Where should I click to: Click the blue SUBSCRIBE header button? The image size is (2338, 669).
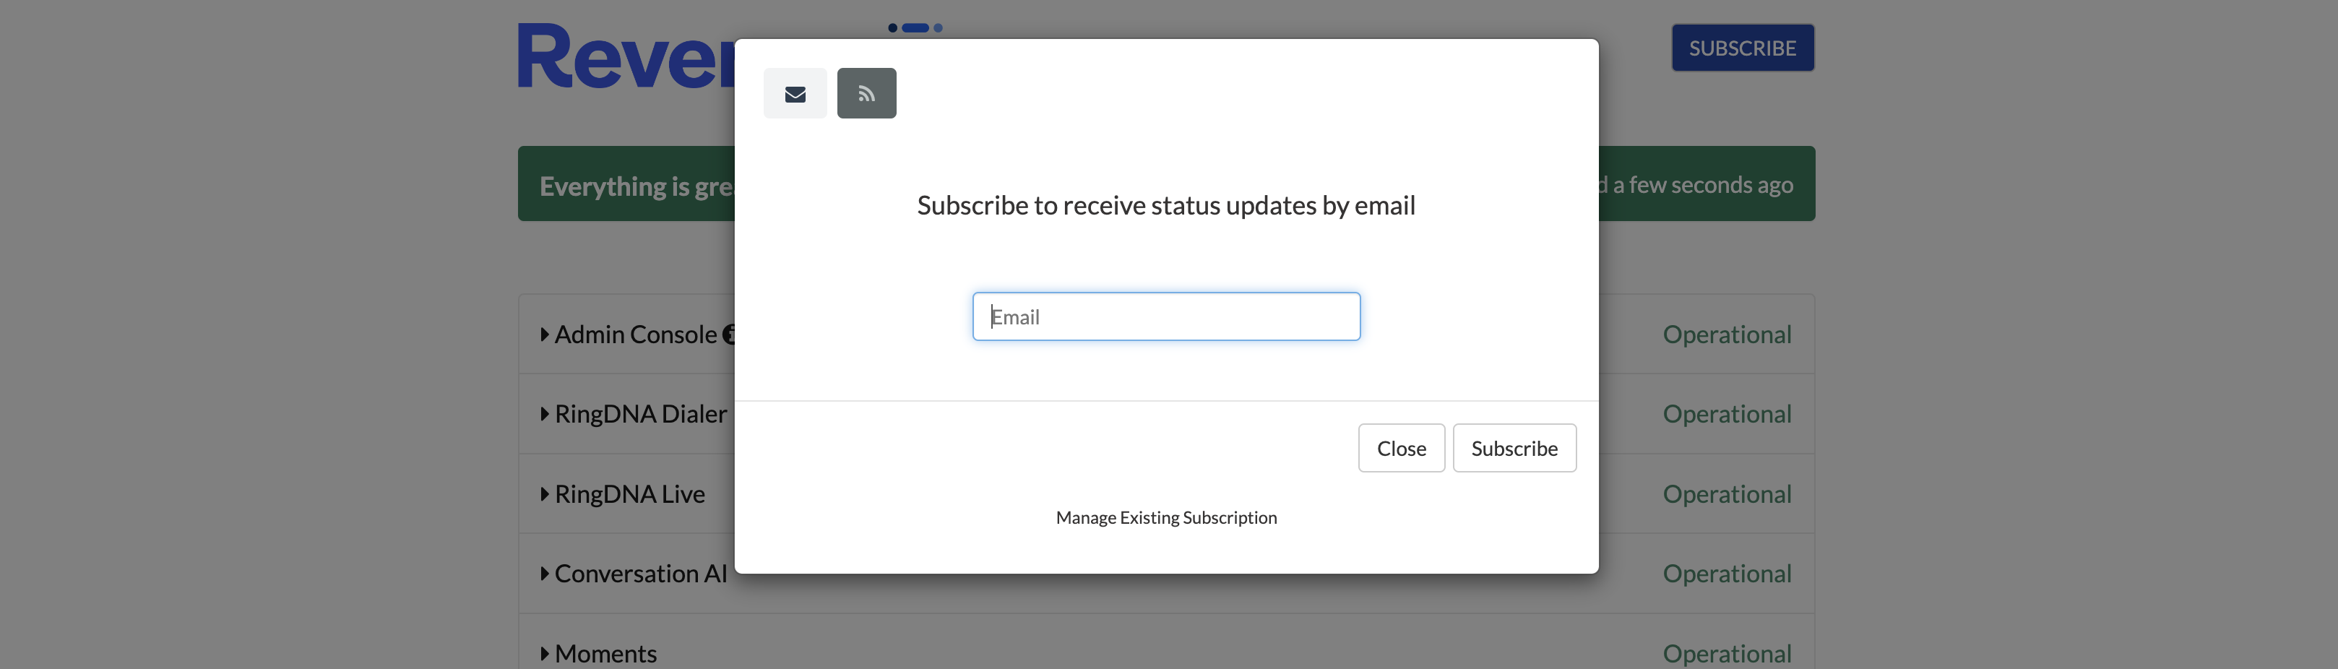pos(1742,48)
